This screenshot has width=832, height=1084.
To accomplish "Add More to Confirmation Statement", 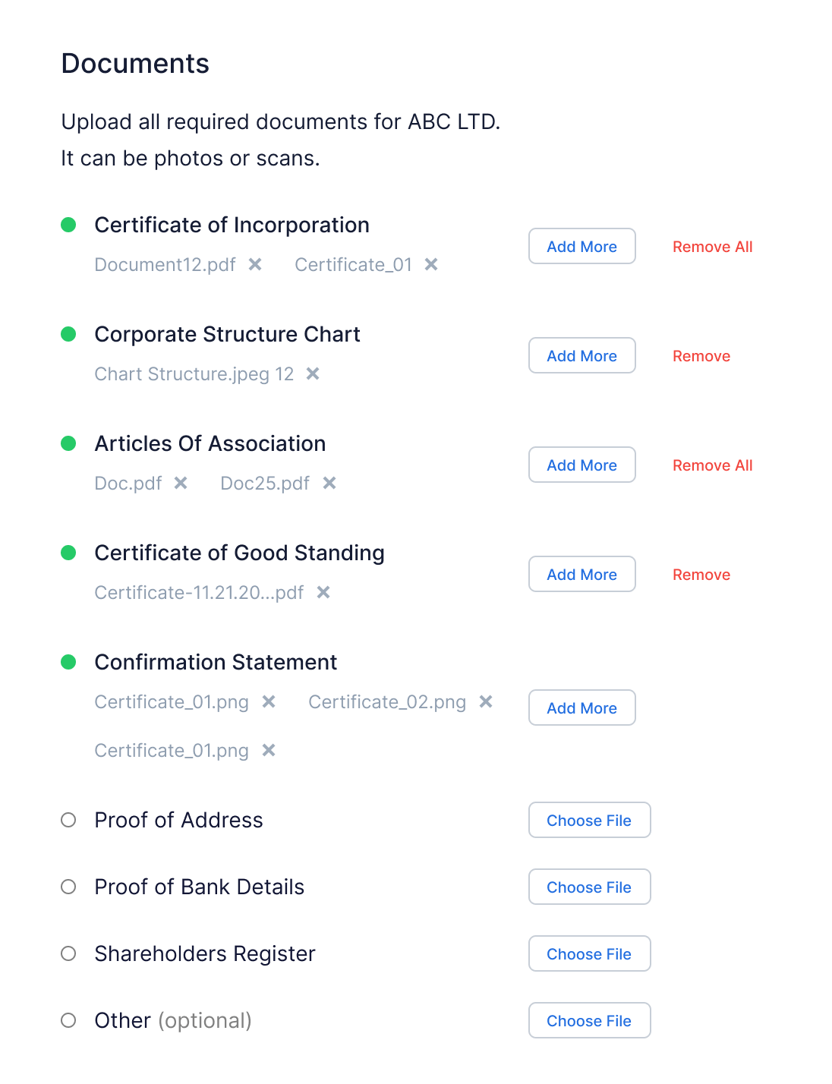I will [581, 708].
